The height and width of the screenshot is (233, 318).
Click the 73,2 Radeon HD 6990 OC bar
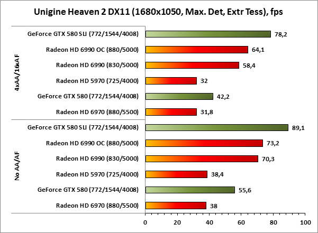[204, 143]
